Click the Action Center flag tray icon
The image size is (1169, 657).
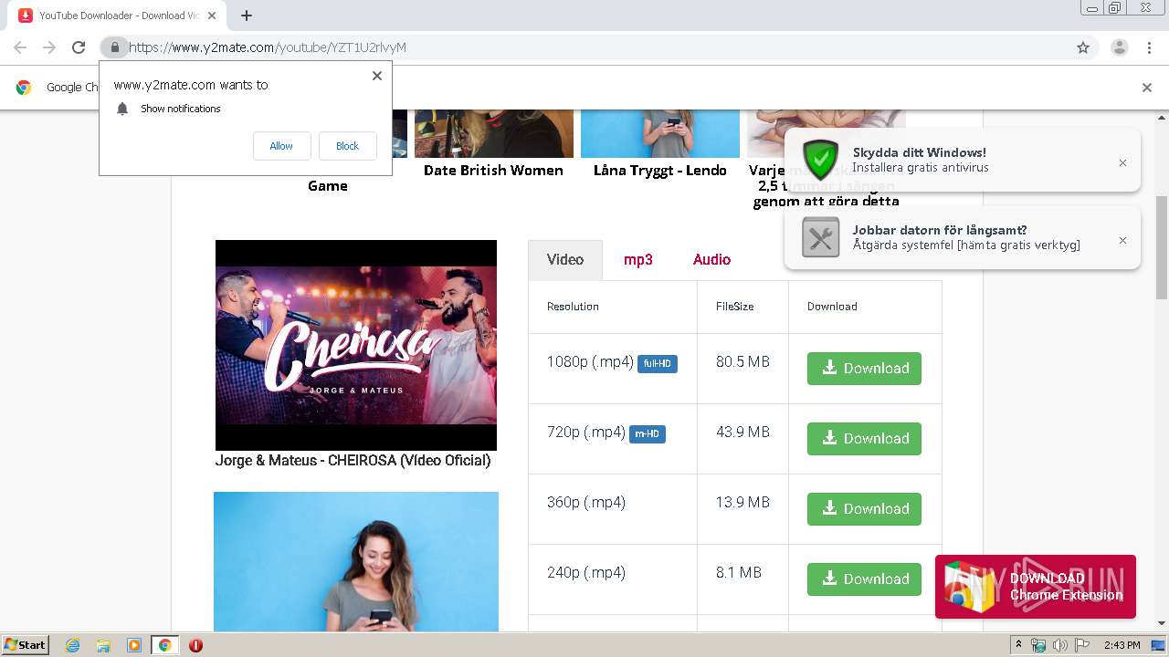click(x=1080, y=645)
